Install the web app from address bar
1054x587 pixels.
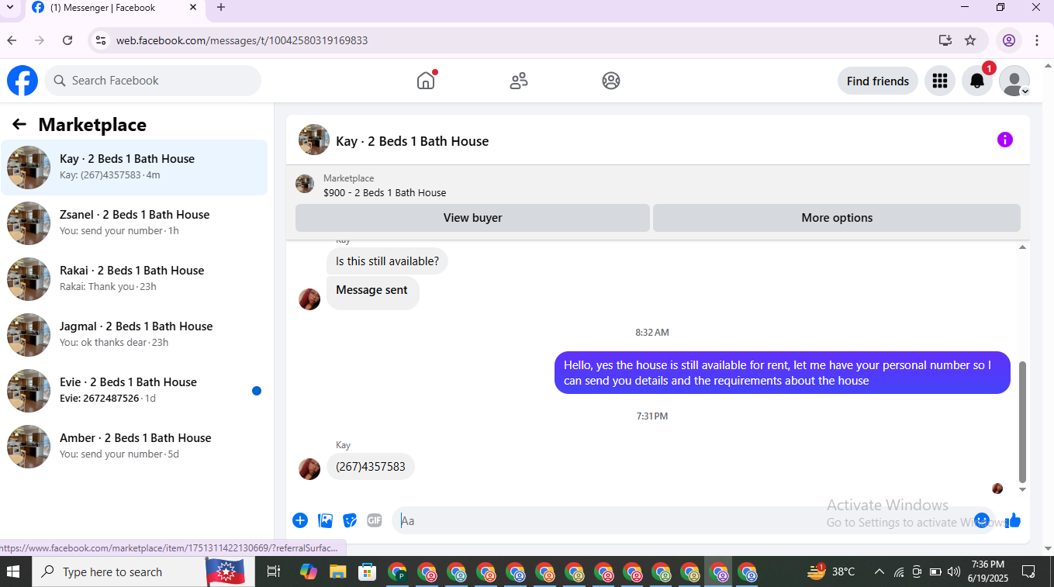(945, 40)
